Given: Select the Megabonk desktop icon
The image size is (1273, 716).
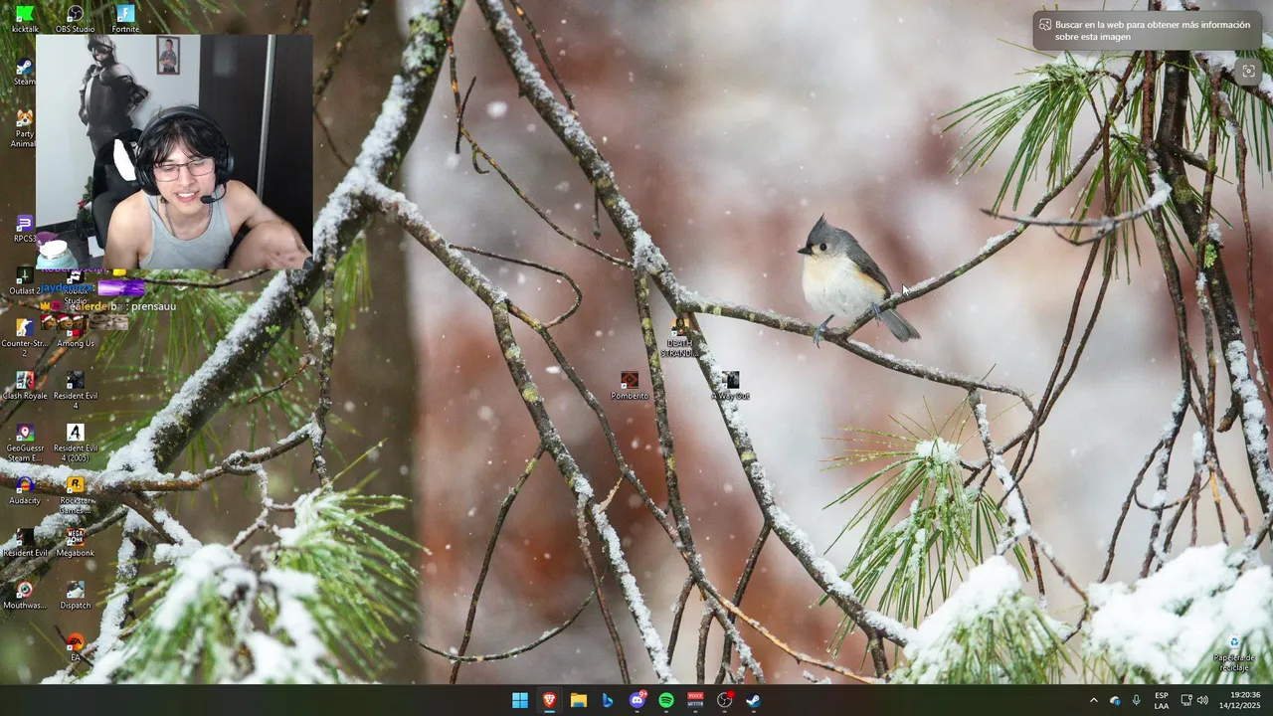Looking at the screenshot, I should (76, 542).
